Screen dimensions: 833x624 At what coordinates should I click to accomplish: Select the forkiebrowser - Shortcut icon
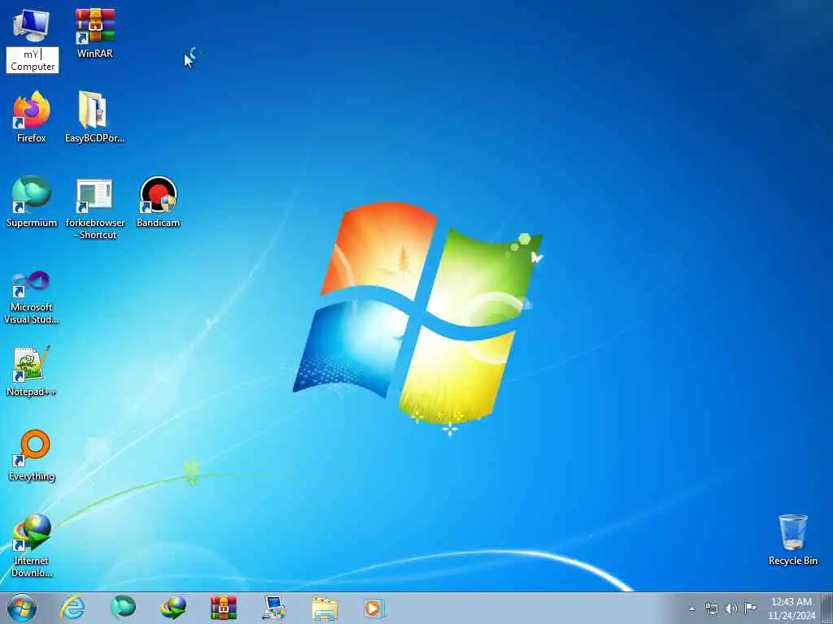[x=94, y=208]
